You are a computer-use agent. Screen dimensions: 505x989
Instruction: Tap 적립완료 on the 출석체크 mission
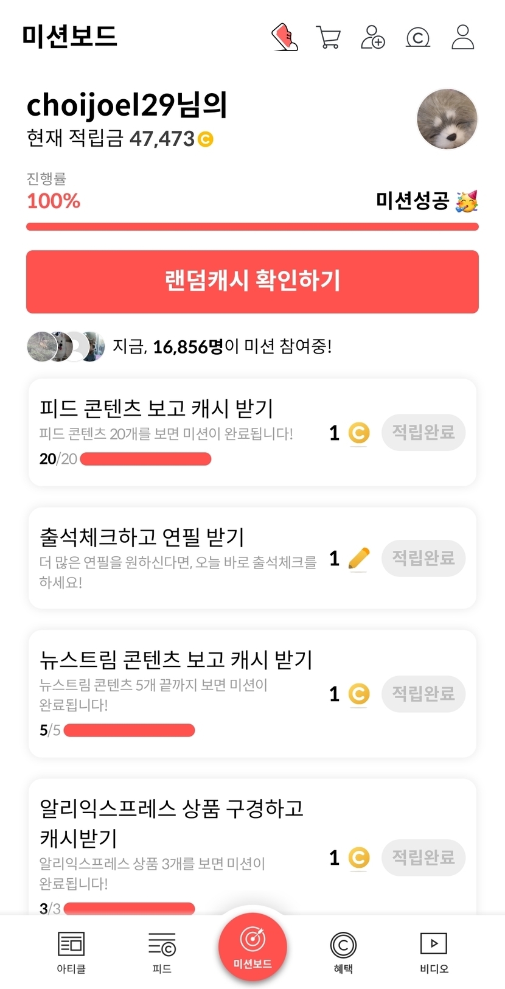coord(423,558)
